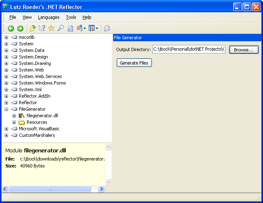Expand the filegenerator.dll module node
This screenshot has width=263, height=203.
point(14,116)
